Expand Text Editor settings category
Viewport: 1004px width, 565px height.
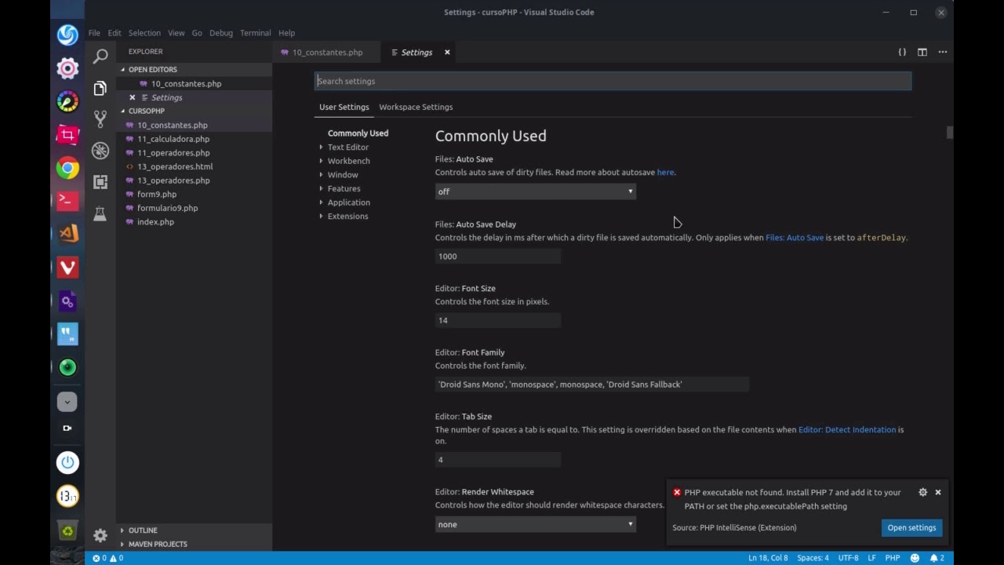347,147
